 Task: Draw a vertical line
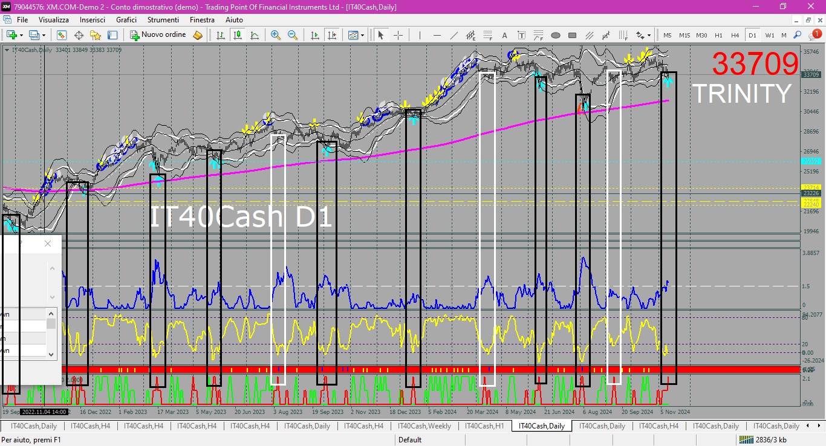coord(420,35)
